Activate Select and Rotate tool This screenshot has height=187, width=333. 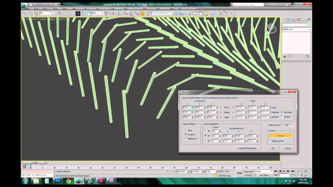pyautogui.click(x=83, y=14)
